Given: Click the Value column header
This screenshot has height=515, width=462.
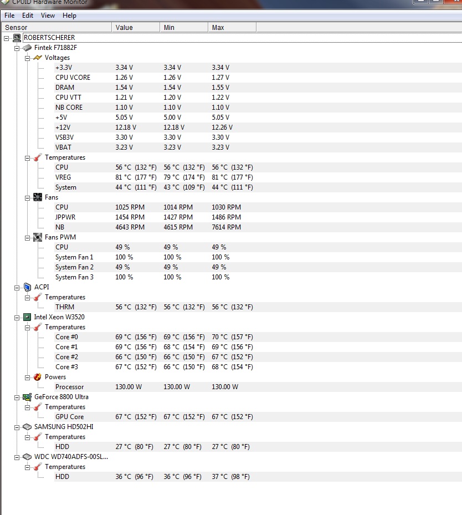Looking at the screenshot, I should point(136,28).
